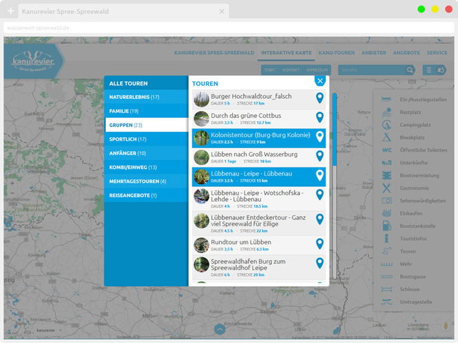458x343 pixels.
Task: Open the Lübben nach Groß Wasserburg tour
Action: [254, 154]
